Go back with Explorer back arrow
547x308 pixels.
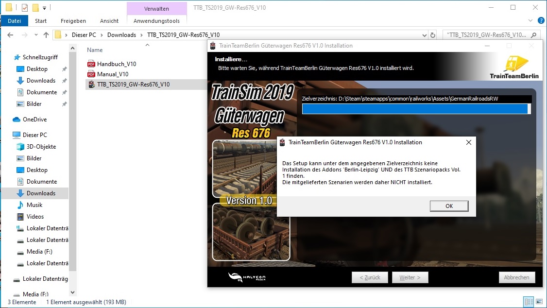tap(11, 35)
